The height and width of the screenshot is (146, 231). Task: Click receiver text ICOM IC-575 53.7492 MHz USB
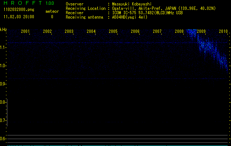[x=147, y=13]
